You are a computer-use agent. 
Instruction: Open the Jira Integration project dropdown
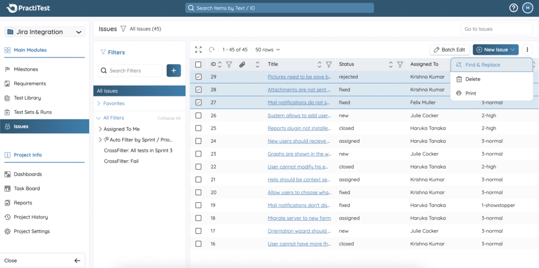(44, 32)
